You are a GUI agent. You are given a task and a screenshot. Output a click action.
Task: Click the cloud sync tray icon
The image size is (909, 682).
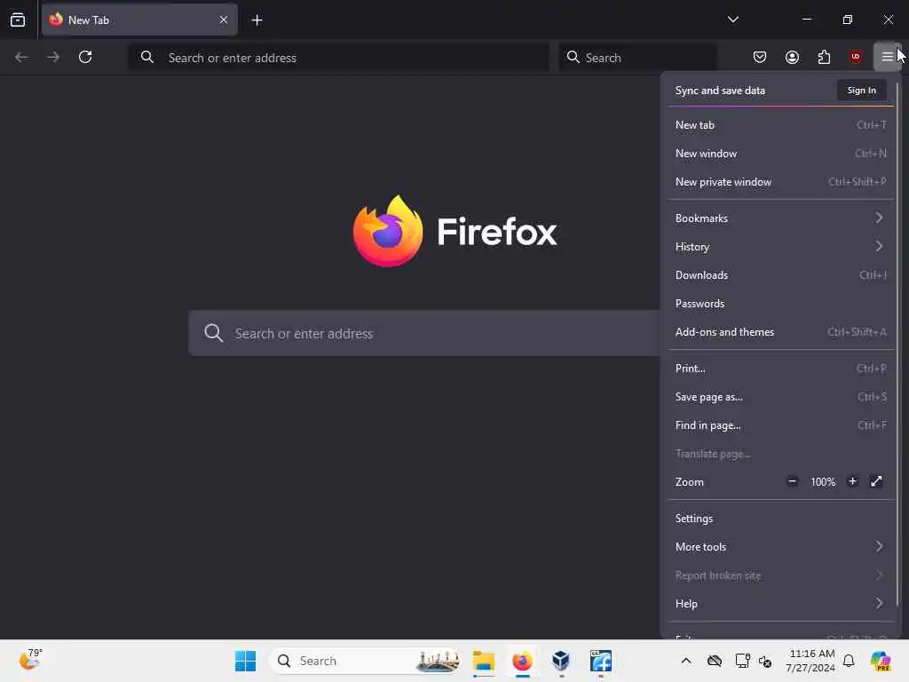[715, 661]
